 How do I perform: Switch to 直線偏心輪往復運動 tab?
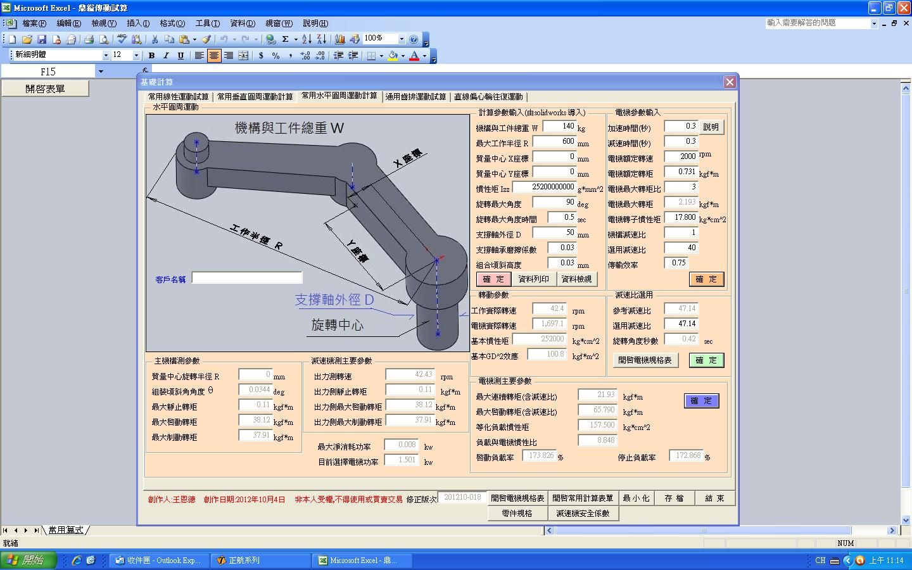pos(488,97)
